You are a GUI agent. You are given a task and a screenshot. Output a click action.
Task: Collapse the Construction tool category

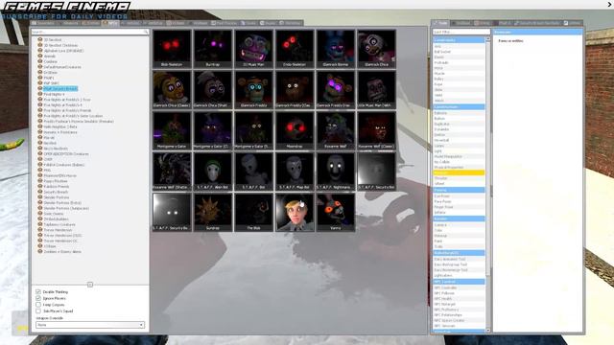click(459, 106)
